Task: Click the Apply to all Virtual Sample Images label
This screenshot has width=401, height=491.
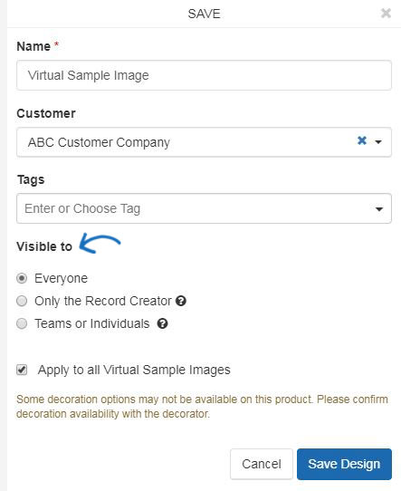Action: pyautogui.click(x=134, y=371)
